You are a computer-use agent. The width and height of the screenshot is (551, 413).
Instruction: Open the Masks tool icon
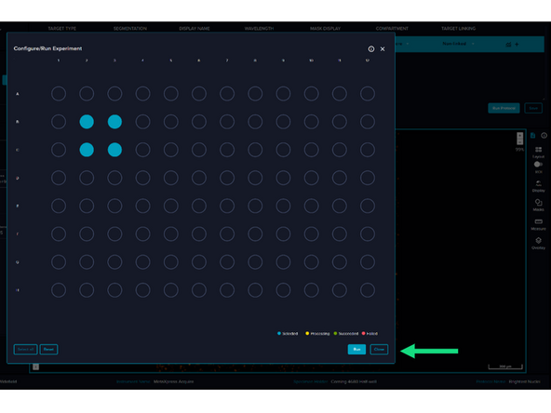538,205
